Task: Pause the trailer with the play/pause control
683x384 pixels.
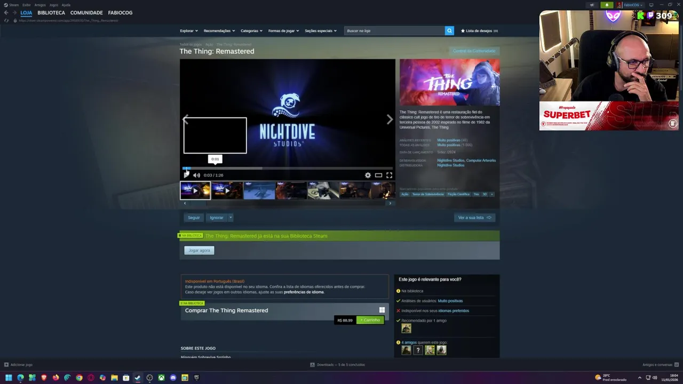Action: pos(186,175)
